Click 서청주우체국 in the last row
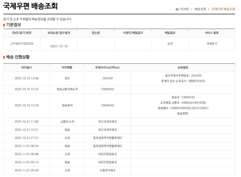The image size is (241, 177). coord(107,170)
